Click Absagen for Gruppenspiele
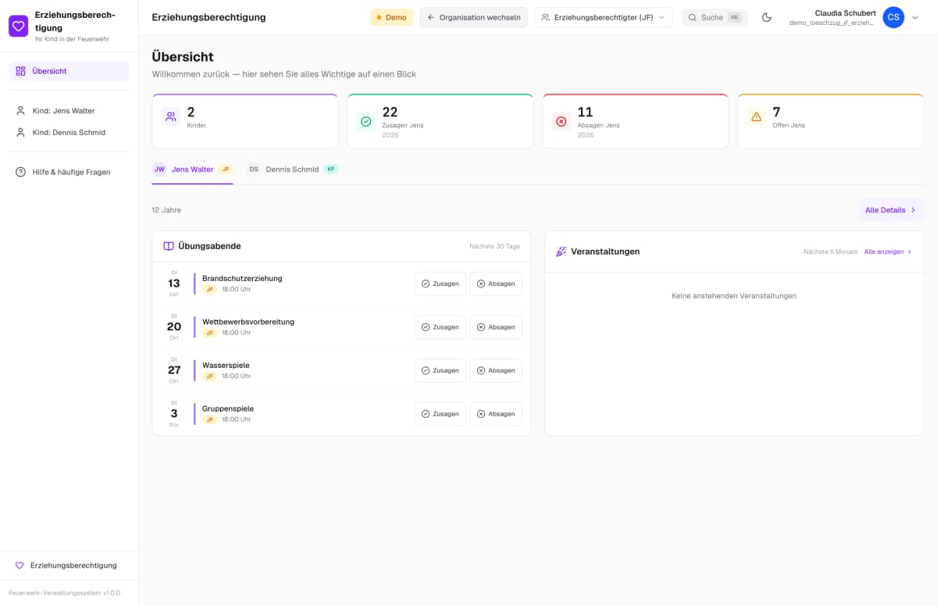This screenshot has width=937, height=606. click(496, 414)
